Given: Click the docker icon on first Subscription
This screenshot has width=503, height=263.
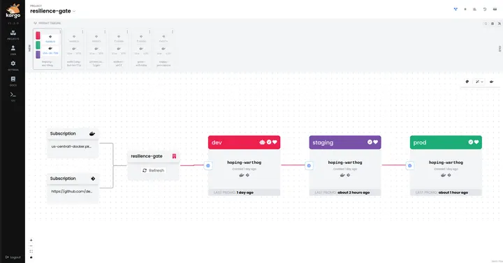Looking at the screenshot, I should (x=92, y=134).
